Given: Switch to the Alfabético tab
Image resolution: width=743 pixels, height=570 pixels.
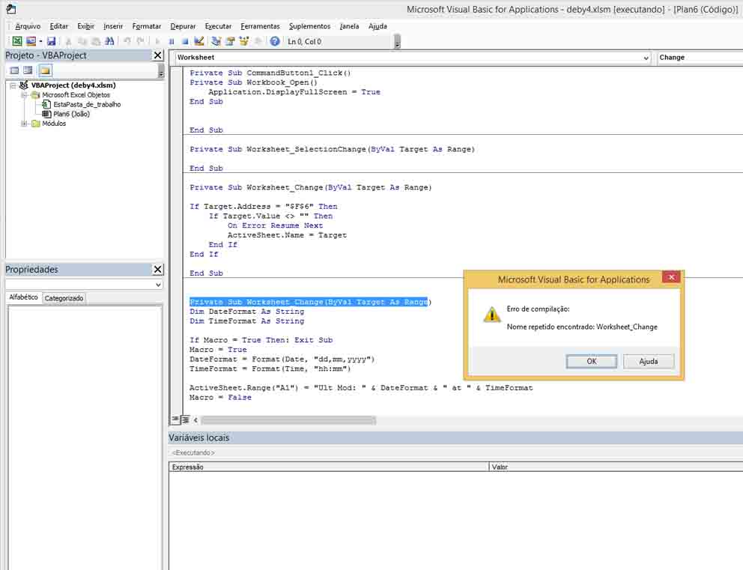Looking at the screenshot, I should 23,297.
